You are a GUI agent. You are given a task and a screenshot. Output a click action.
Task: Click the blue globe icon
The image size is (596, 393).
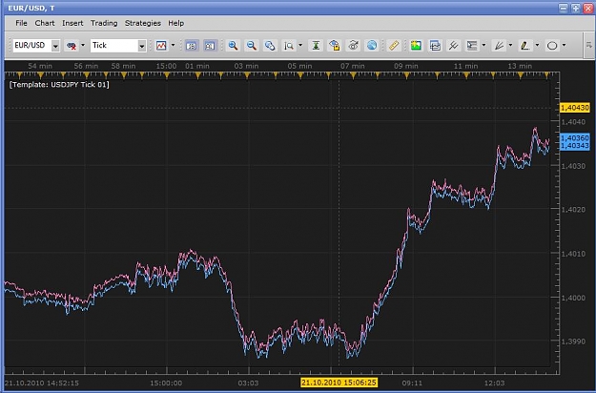coord(372,46)
